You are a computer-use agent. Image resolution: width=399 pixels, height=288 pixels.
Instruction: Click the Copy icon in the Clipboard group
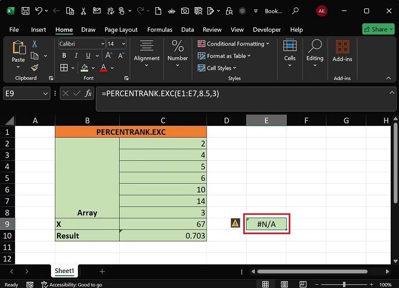point(34,56)
